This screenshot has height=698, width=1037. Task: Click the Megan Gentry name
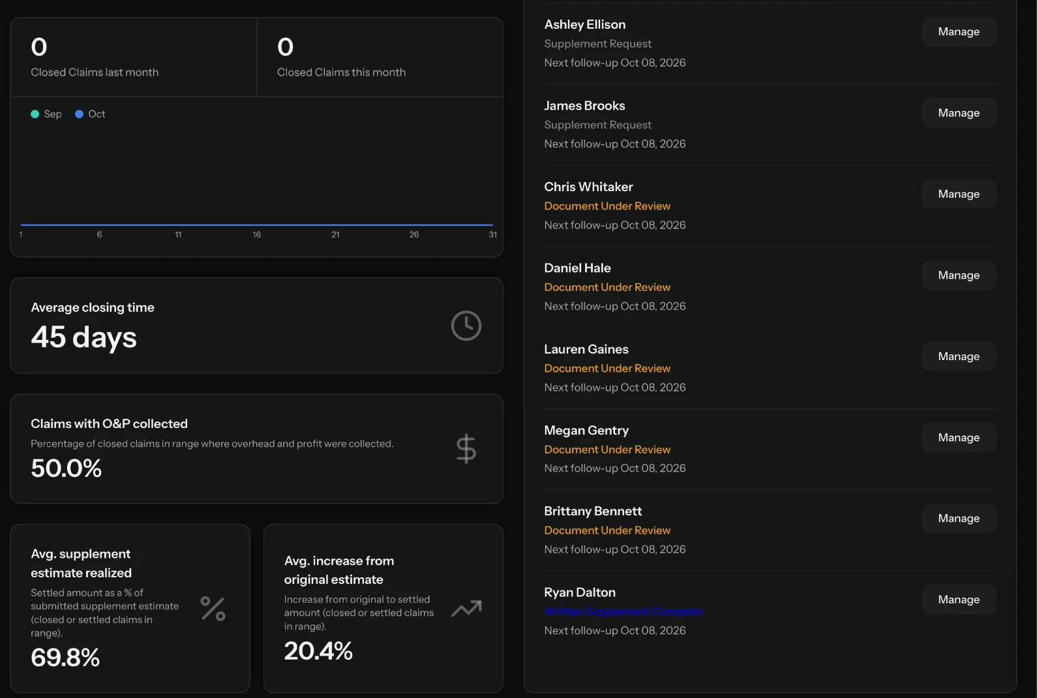(x=586, y=431)
